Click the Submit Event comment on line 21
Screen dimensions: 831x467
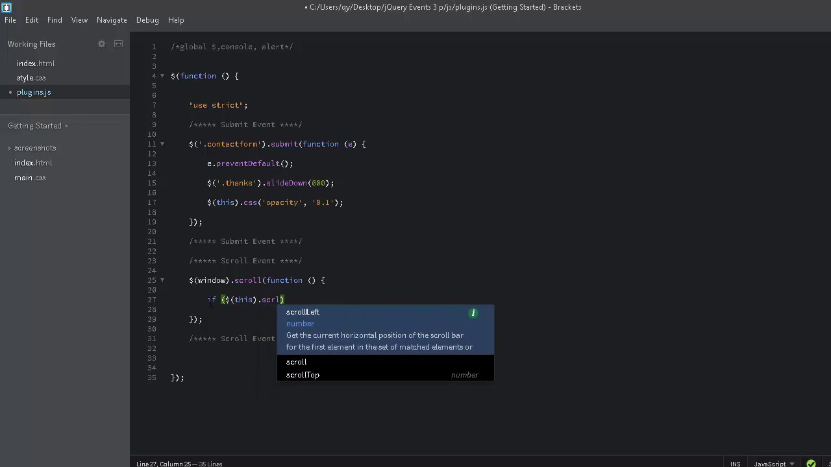[245, 241]
